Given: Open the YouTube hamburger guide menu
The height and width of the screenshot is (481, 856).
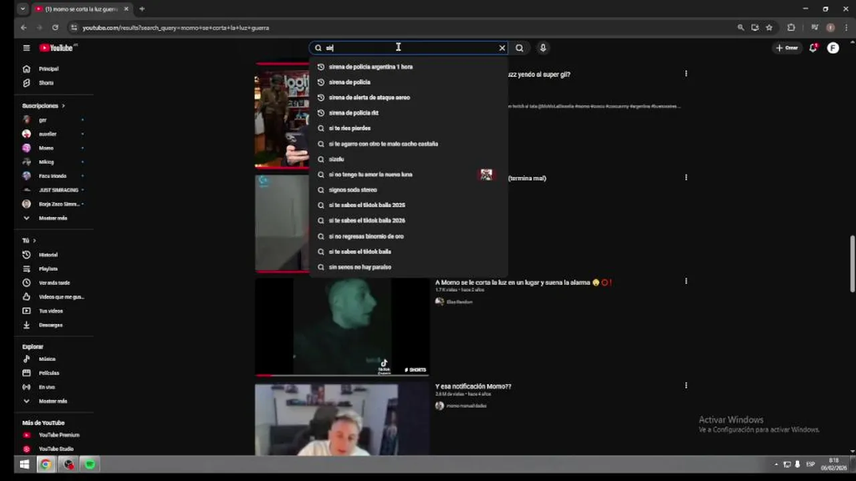Looking at the screenshot, I should [26, 48].
